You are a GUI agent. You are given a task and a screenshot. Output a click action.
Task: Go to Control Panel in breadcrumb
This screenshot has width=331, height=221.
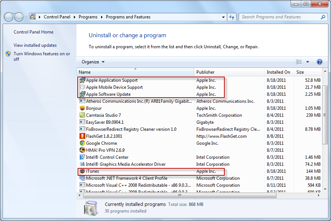click(x=57, y=17)
